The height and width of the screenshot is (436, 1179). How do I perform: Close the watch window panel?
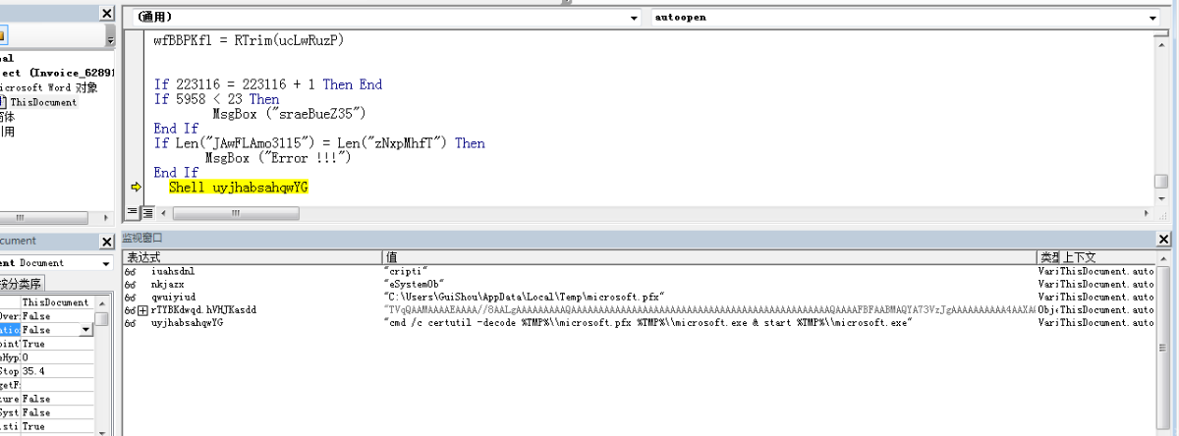(x=1164, y=239)
